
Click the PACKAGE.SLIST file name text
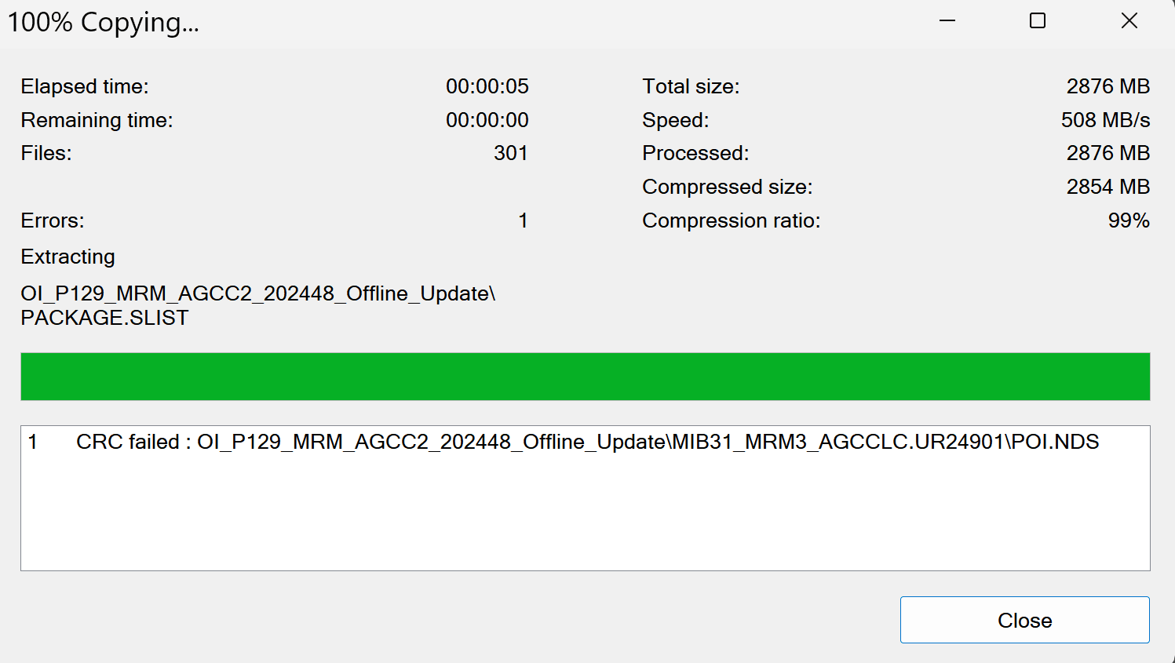[x=104, y=318]
